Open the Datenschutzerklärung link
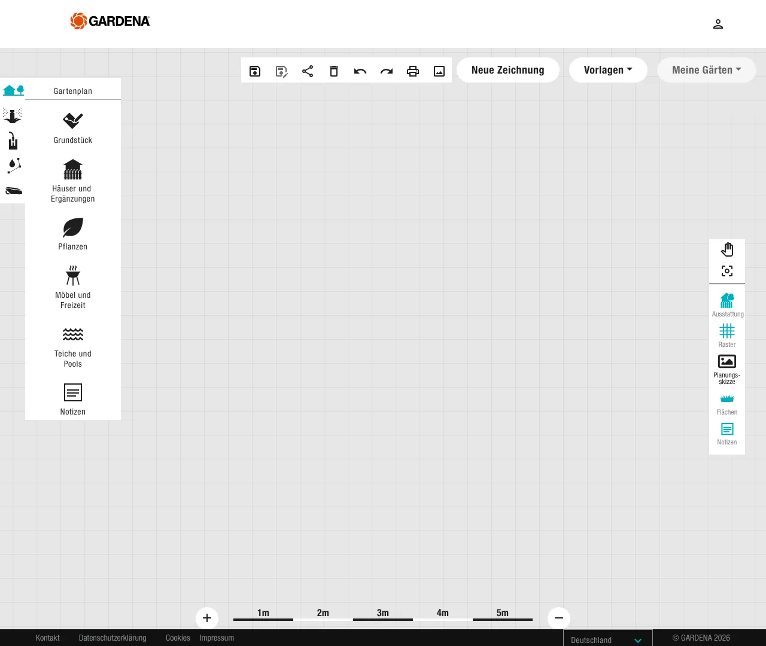The height and width of the screenshot is (646, 766). click(113, 638)
